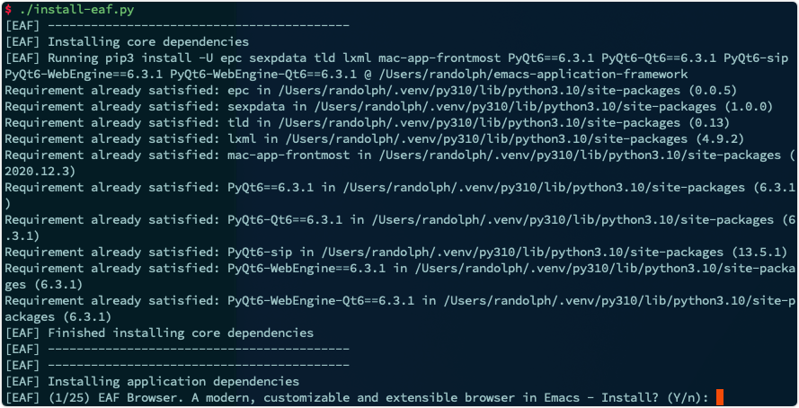Click the 'Running pip3 install -U' text
799x408 pixels.
pos(127,58)
